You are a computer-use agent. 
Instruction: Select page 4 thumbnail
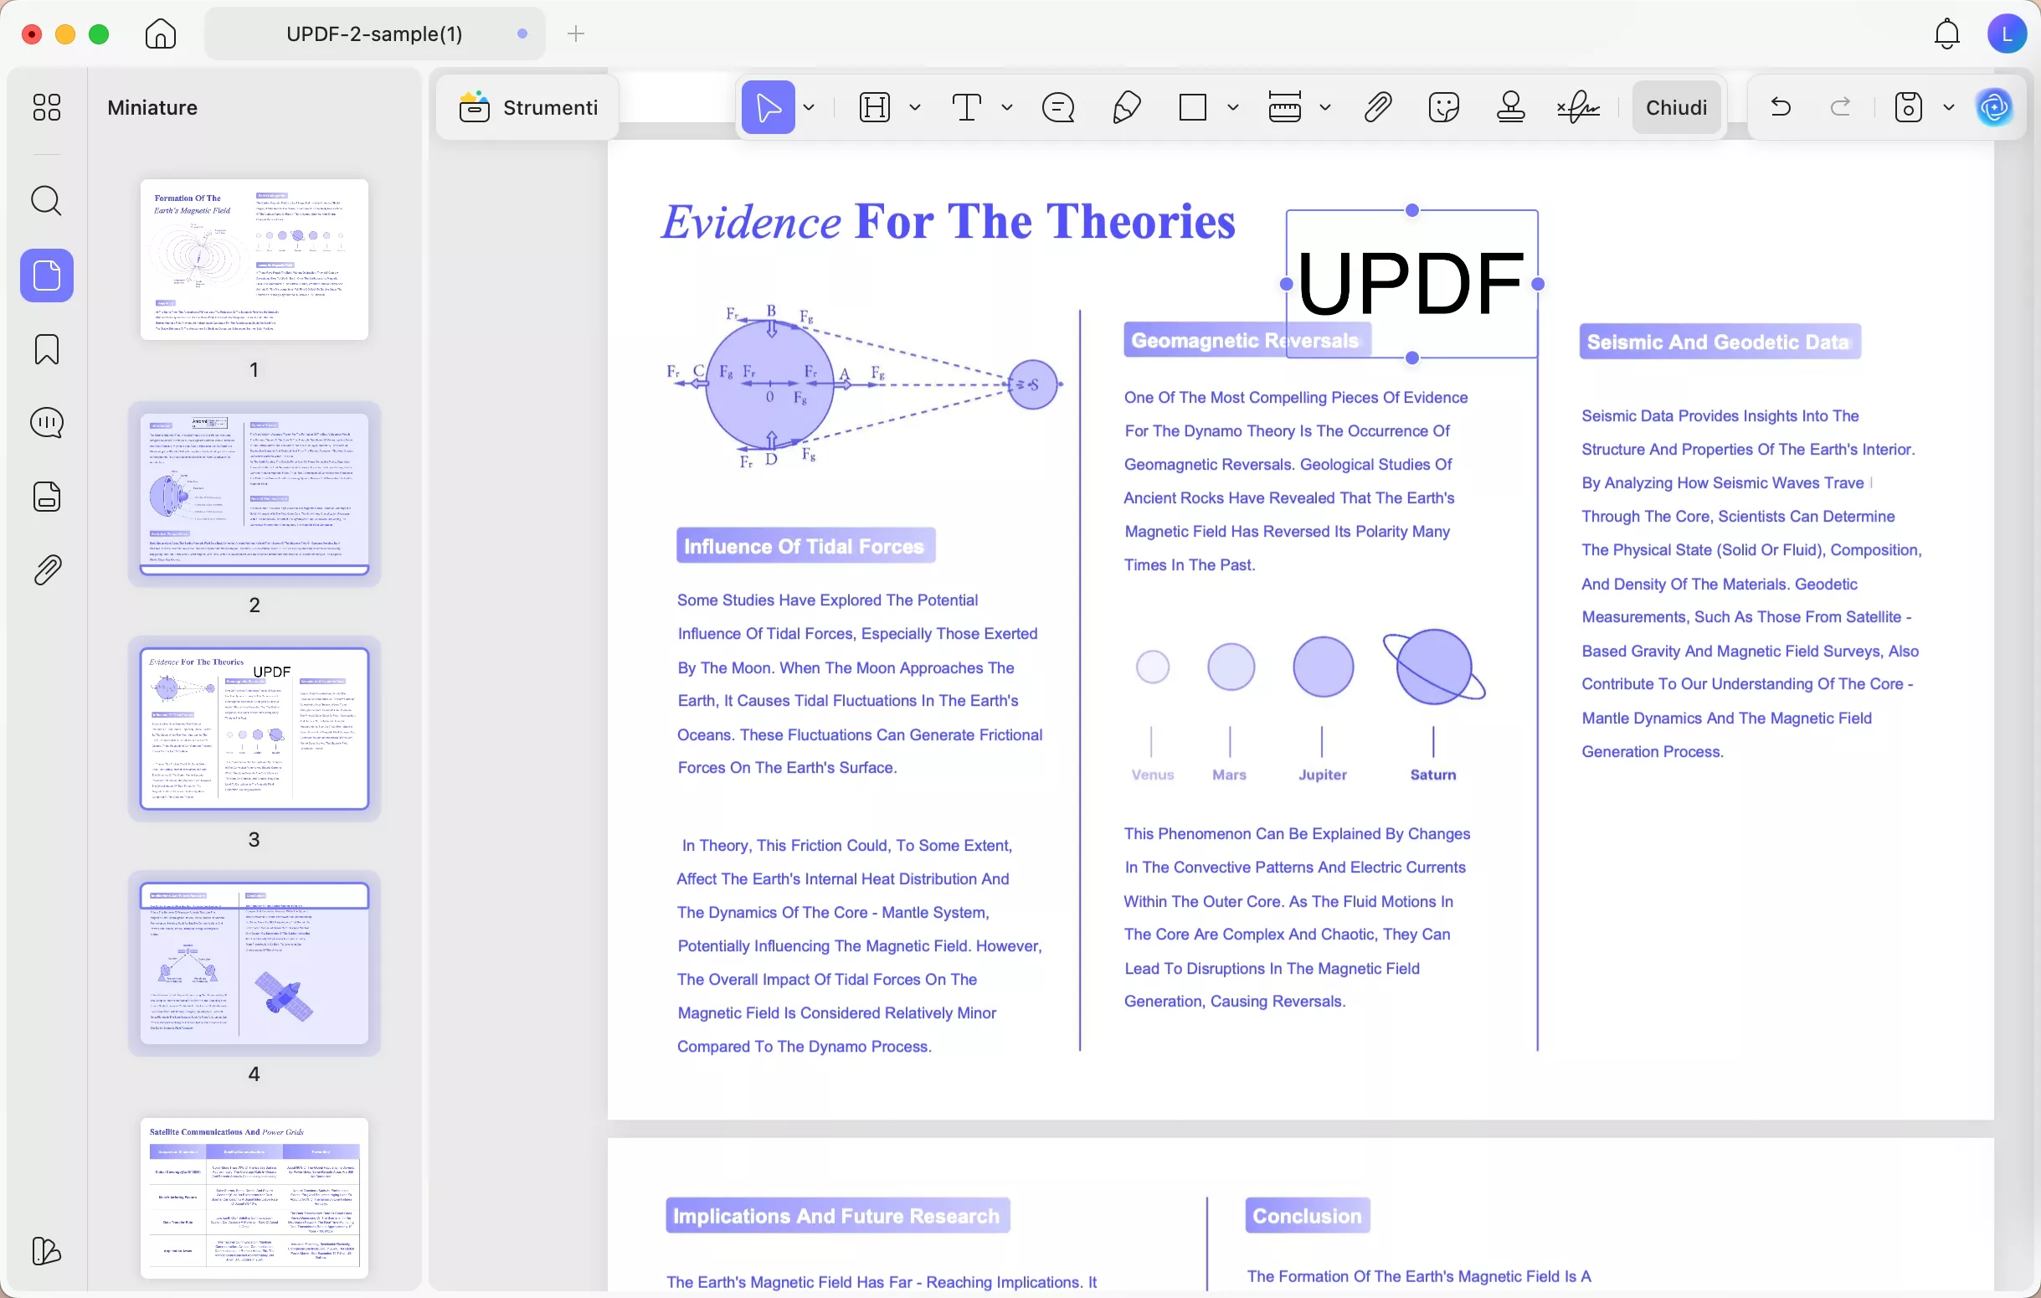pos(254,962)
